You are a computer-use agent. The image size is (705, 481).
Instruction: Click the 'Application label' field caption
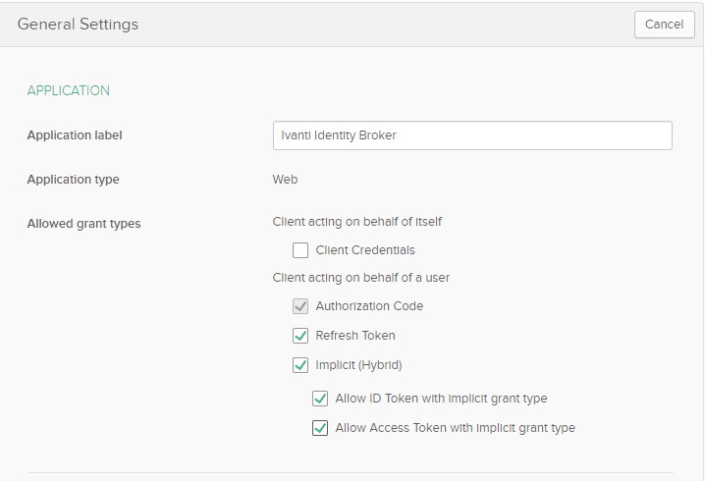point(75,135)
